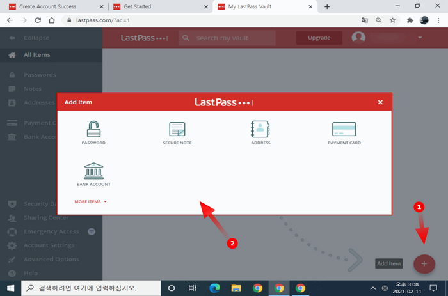This screenshot has height=296, width=448.
Task: Switch to Get Started tab
Action: (137, 6)
